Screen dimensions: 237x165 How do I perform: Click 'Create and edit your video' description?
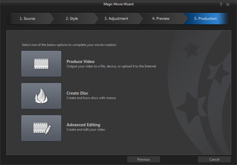(x=86, y=130)
